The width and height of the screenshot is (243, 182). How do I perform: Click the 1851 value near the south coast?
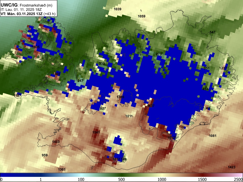point(116,159)
